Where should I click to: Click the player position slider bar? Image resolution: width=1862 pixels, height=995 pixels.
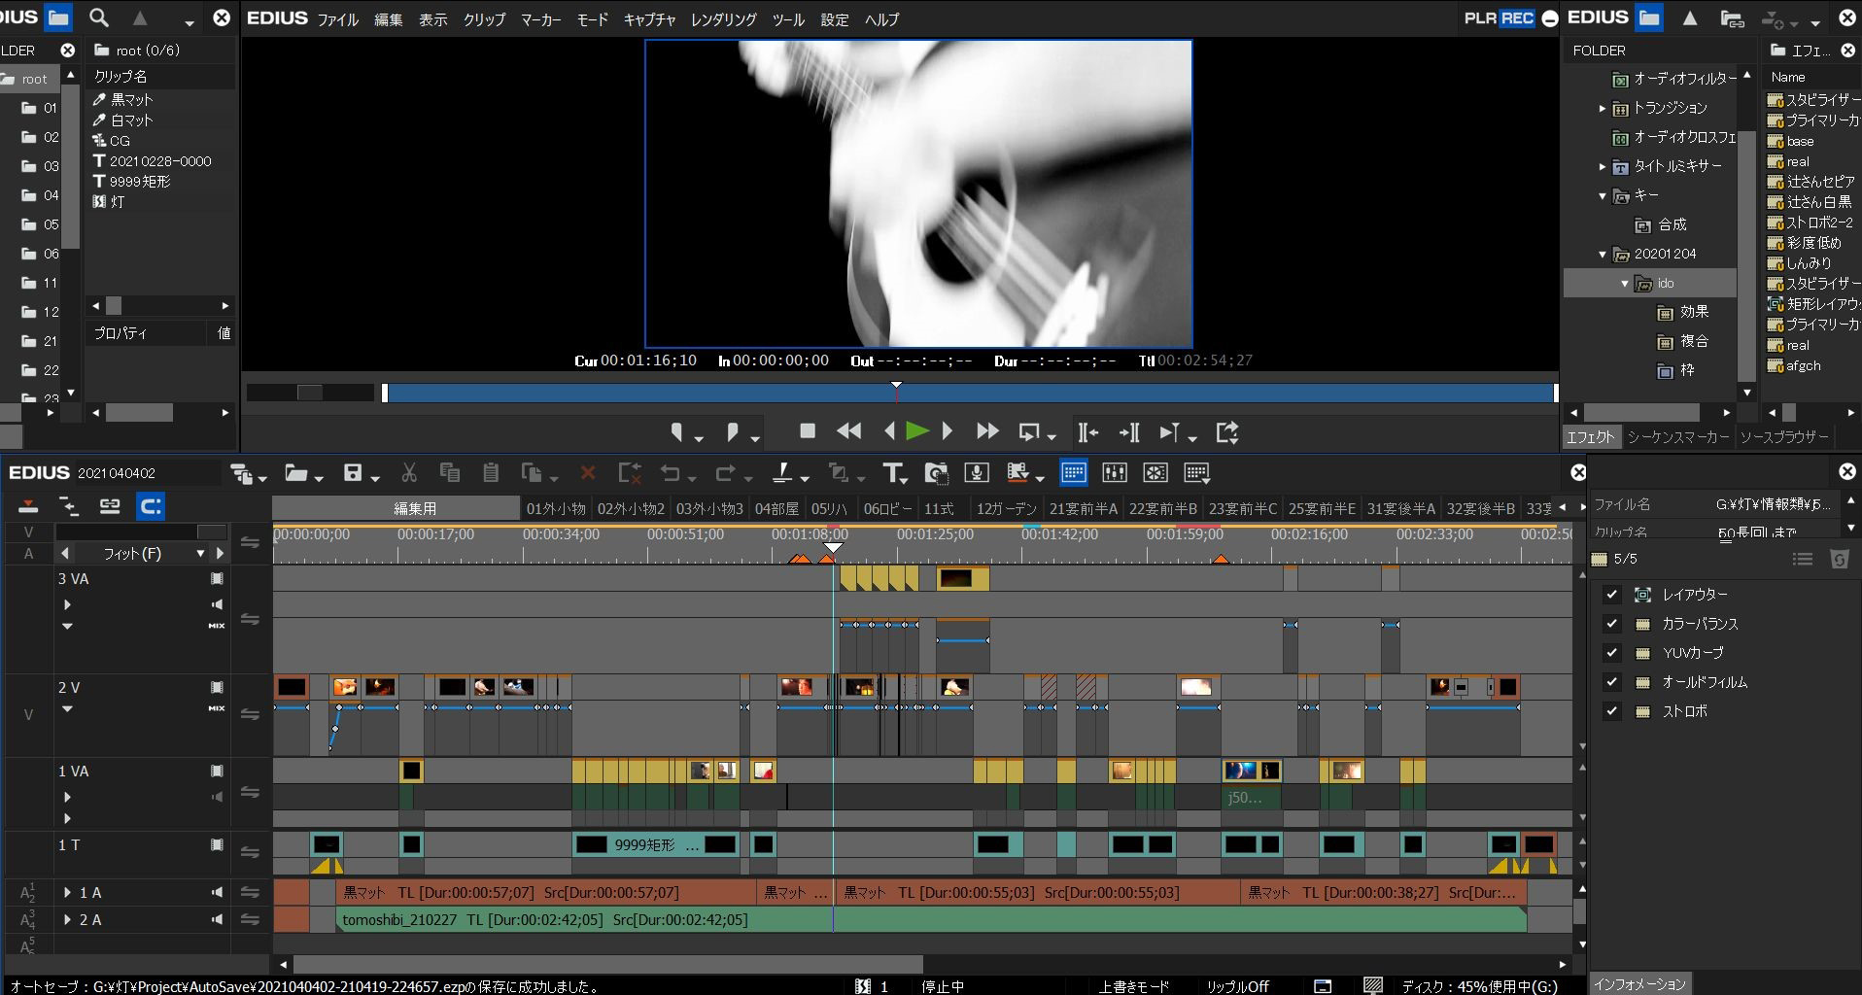(x=969, y=393)
